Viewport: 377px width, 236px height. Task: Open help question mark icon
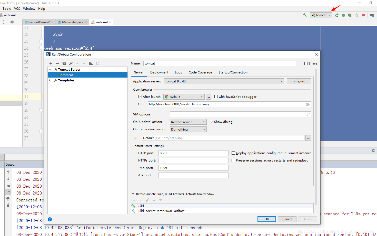click(x=50, y=219)
